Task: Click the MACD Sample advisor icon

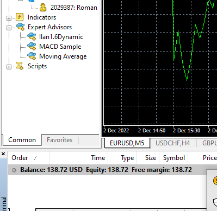Action: click(32, 47)
